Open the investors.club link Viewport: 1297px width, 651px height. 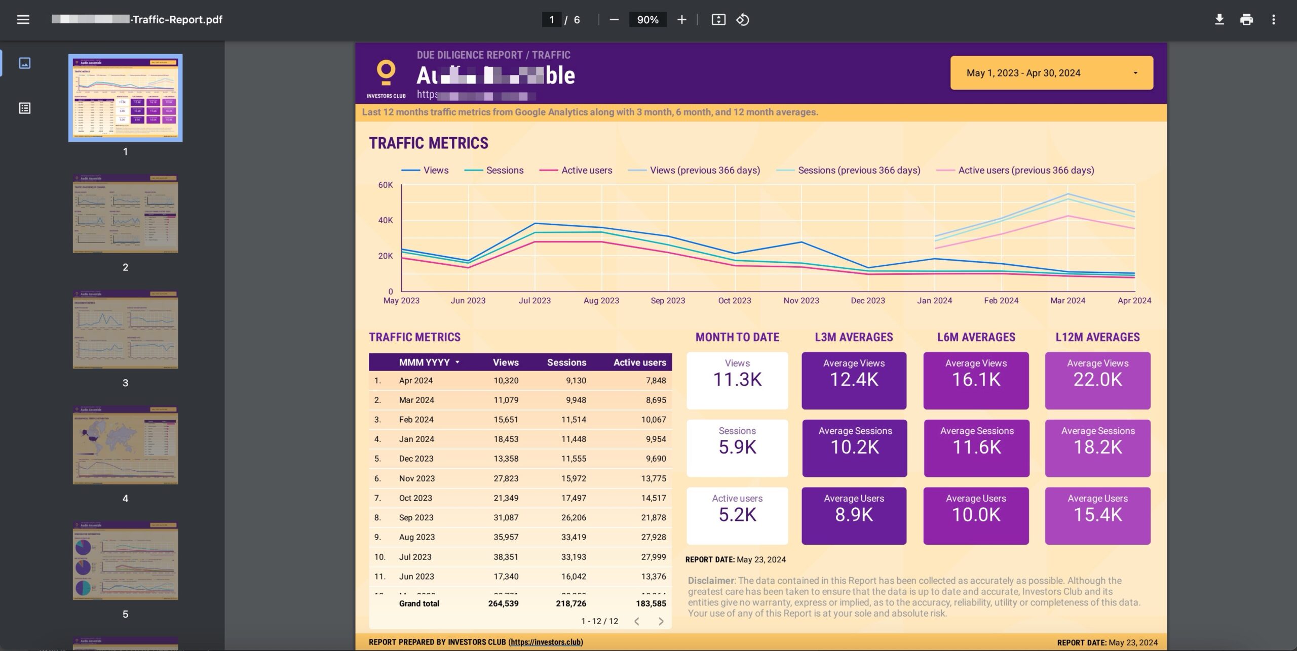click(546, 642)
